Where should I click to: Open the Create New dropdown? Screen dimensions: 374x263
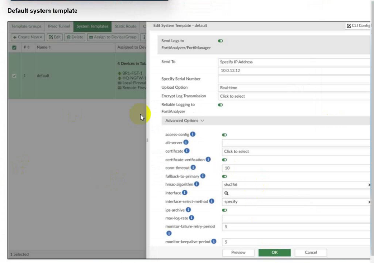28,37
